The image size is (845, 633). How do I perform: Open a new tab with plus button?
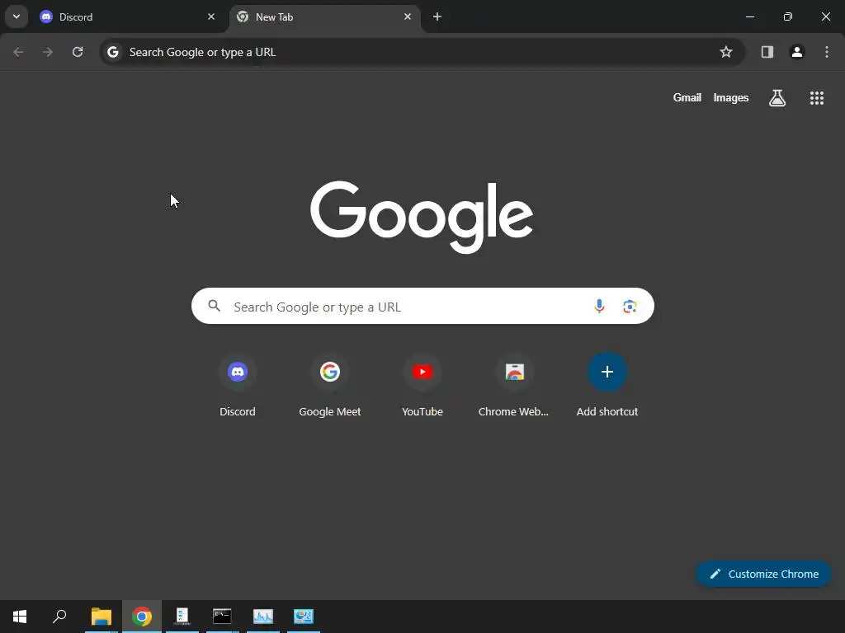437,16
